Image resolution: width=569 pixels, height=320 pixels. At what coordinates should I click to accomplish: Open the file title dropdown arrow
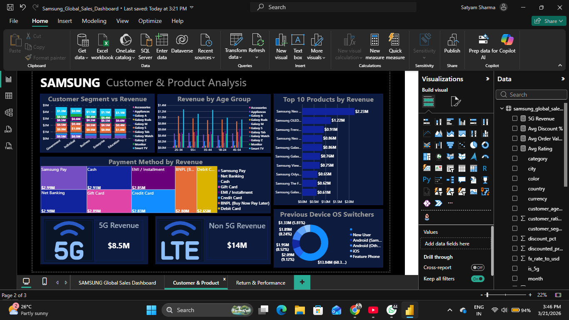tap(191, 7)
